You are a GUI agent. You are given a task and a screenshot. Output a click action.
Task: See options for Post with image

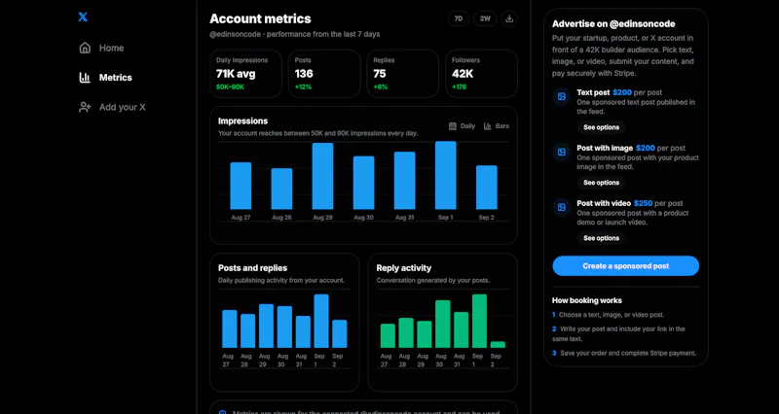pos(601,183)
